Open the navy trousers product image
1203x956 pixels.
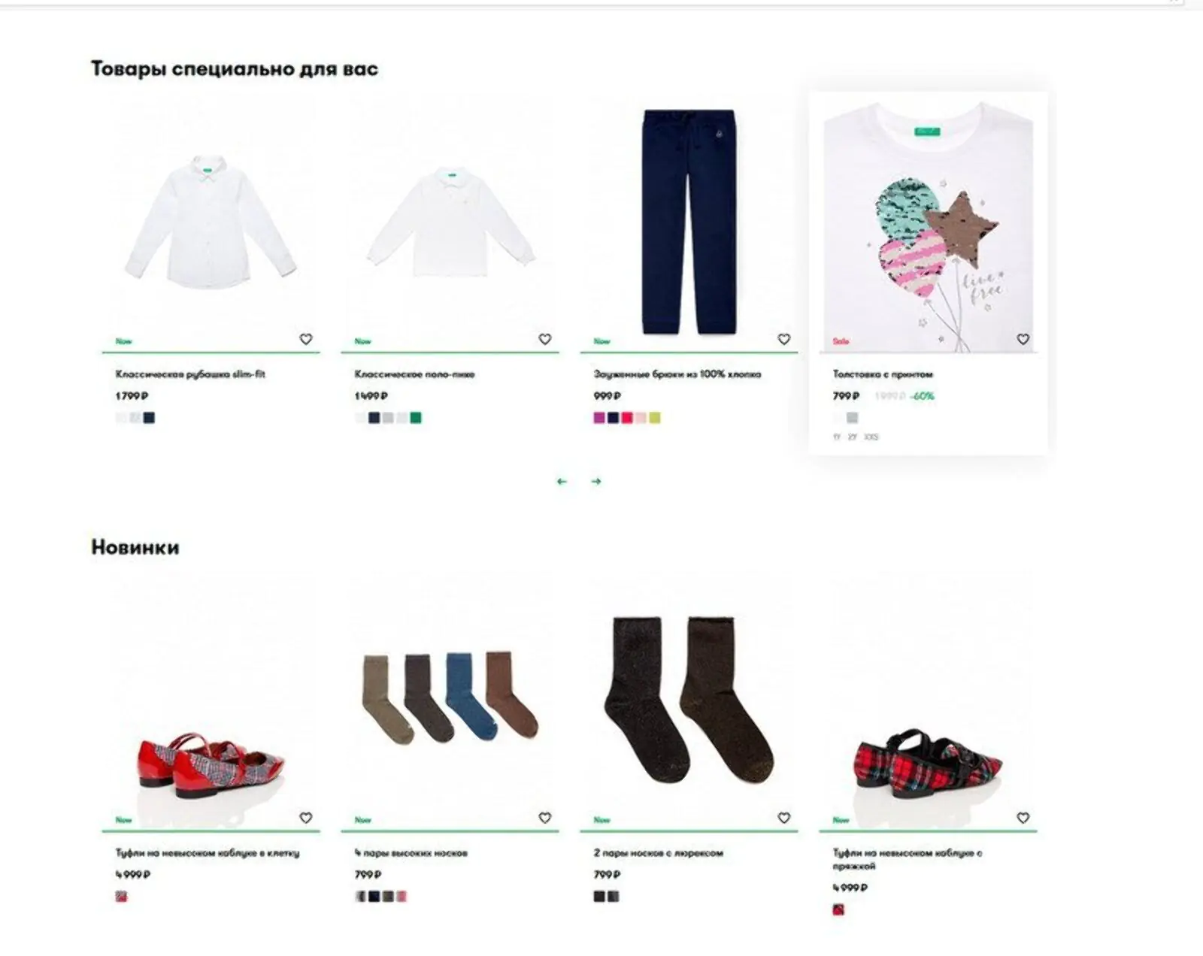[689, 222]
